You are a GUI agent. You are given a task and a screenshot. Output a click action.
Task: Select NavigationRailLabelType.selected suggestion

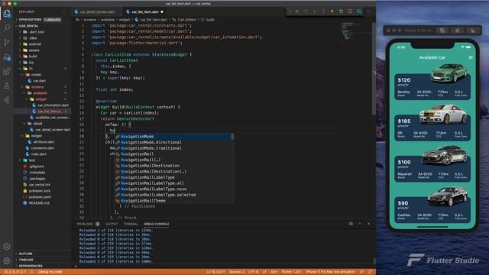[174, 195]
